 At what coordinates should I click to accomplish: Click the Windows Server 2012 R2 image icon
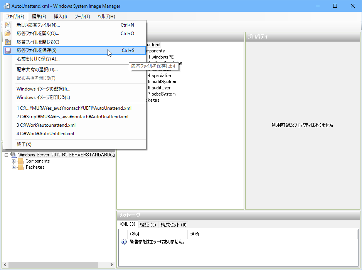(x=13, y=155)
